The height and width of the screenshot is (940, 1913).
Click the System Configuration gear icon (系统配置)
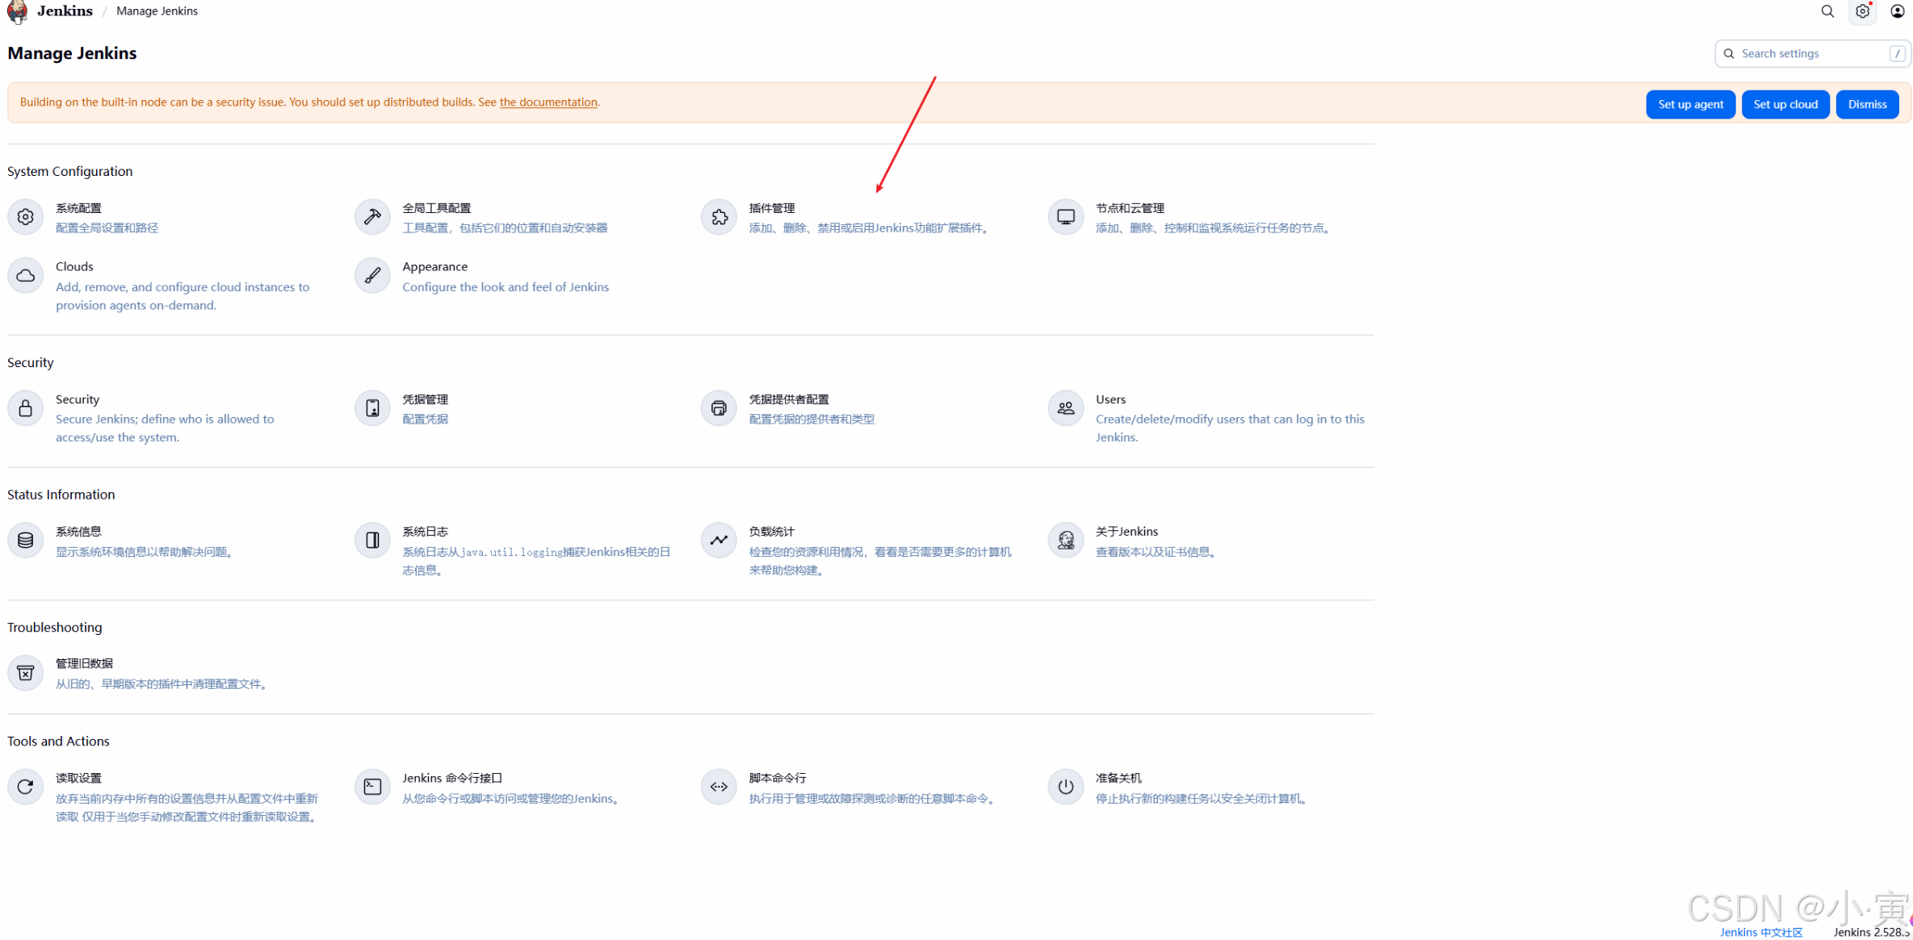pyautogui.click(x=25, y=217)
